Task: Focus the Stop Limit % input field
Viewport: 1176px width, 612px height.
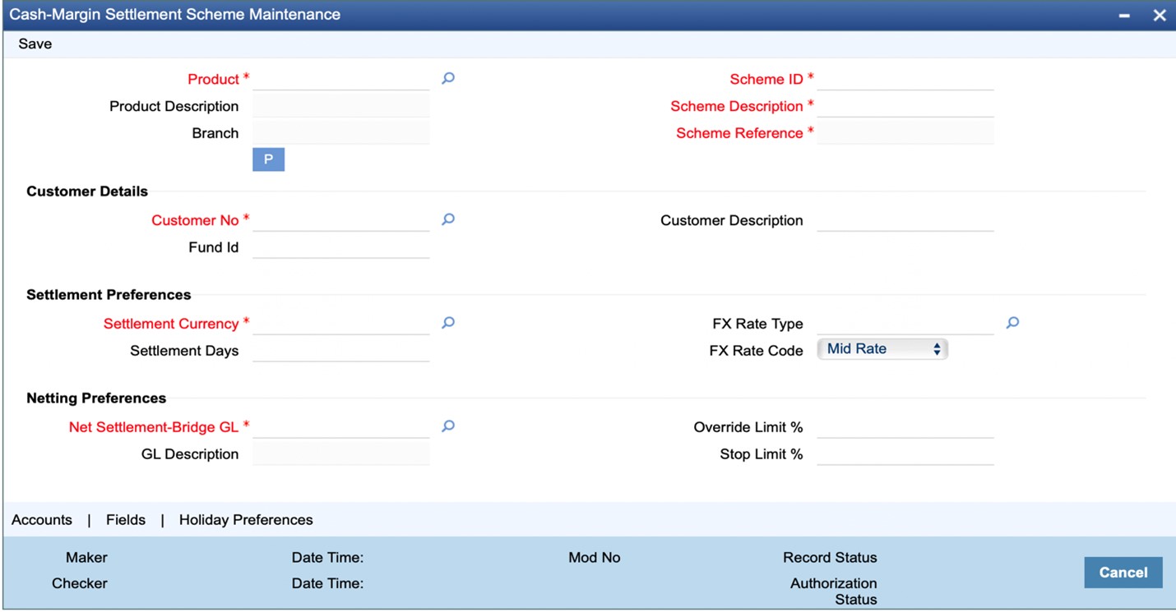Action: pyautogui.click(x=905, y=454)
